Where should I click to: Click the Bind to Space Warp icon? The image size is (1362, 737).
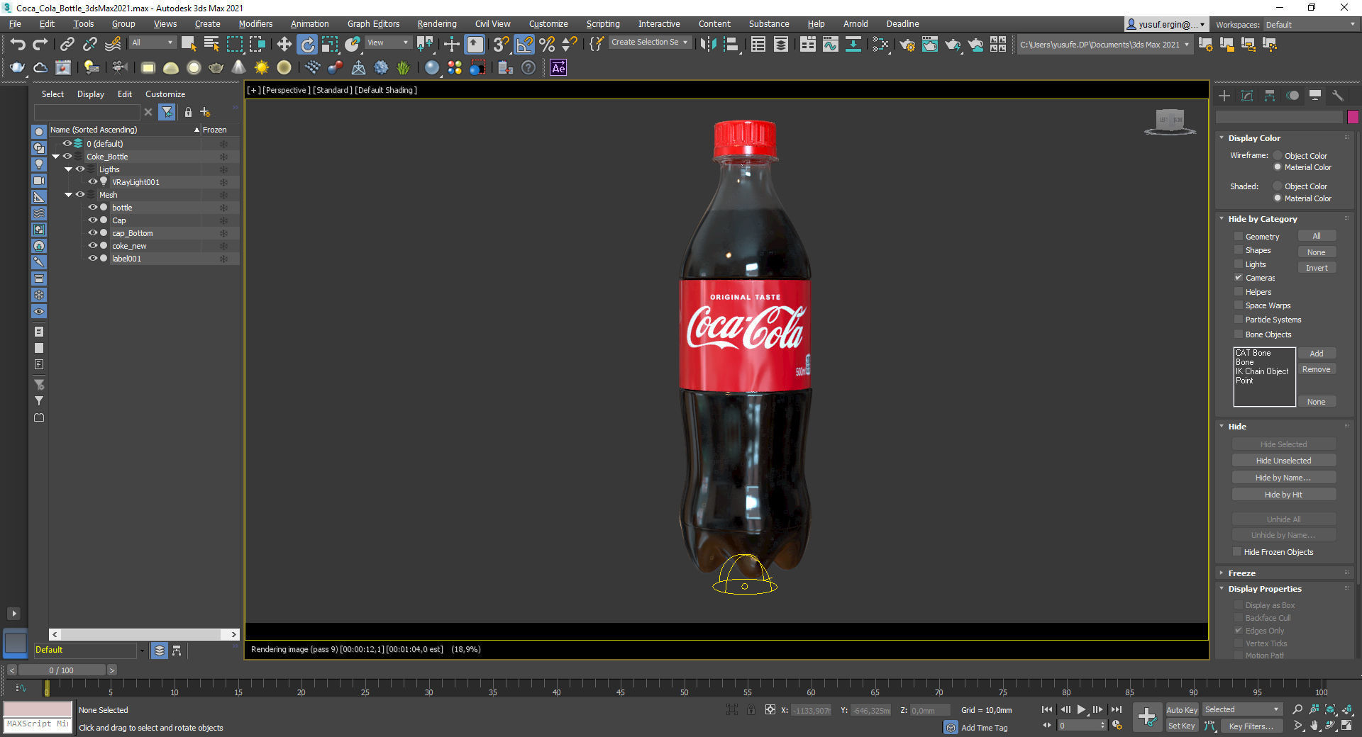113,44
